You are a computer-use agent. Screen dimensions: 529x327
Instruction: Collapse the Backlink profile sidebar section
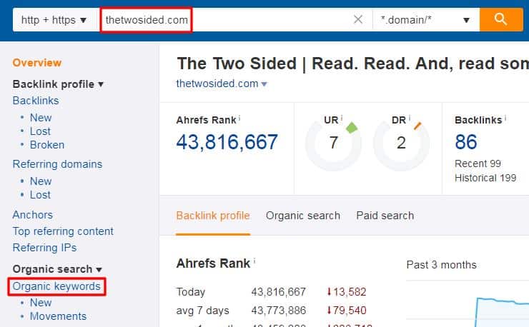tap(58, 84)
